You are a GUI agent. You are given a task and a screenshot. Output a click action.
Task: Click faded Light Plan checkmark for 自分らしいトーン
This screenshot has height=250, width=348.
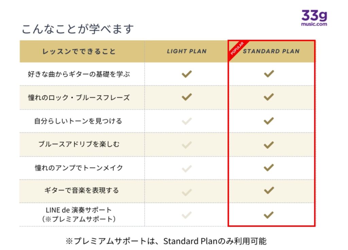coord(187,121)
